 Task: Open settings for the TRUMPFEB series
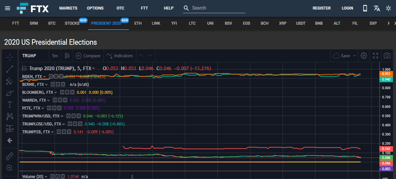(63, 132)
